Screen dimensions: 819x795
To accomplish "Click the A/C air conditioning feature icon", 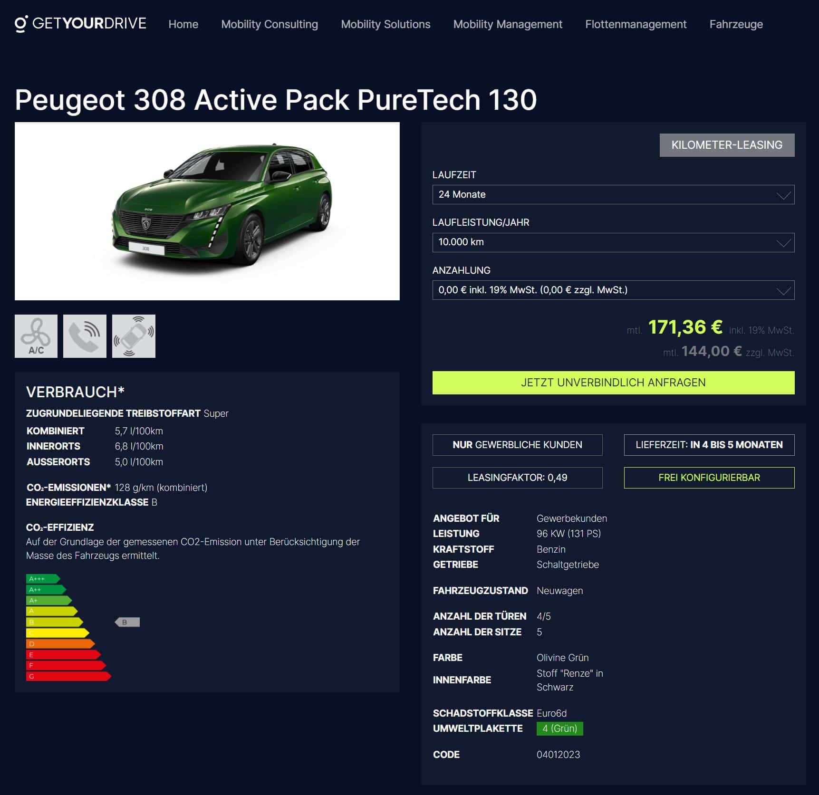I will pos(36,336).
